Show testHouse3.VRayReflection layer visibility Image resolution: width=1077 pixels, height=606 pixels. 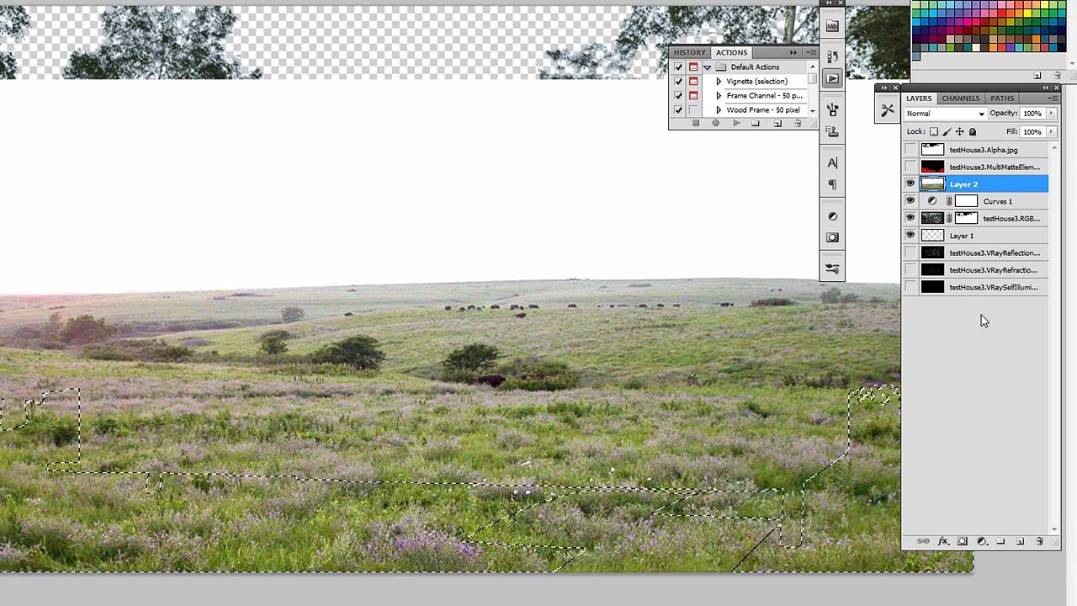click(x=910, y=252)
